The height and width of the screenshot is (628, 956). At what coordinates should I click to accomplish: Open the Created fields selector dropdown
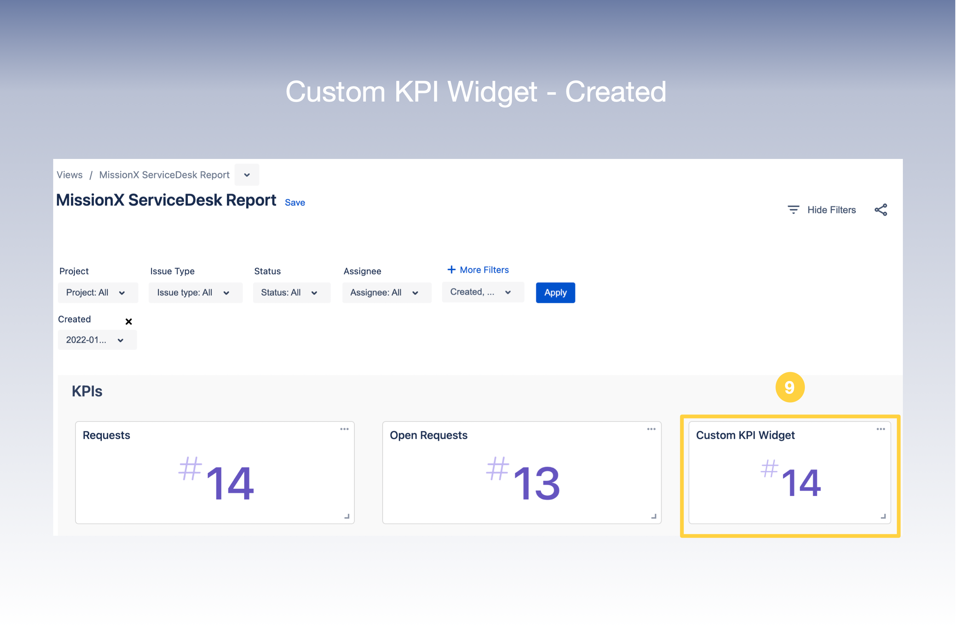(482, 292)
